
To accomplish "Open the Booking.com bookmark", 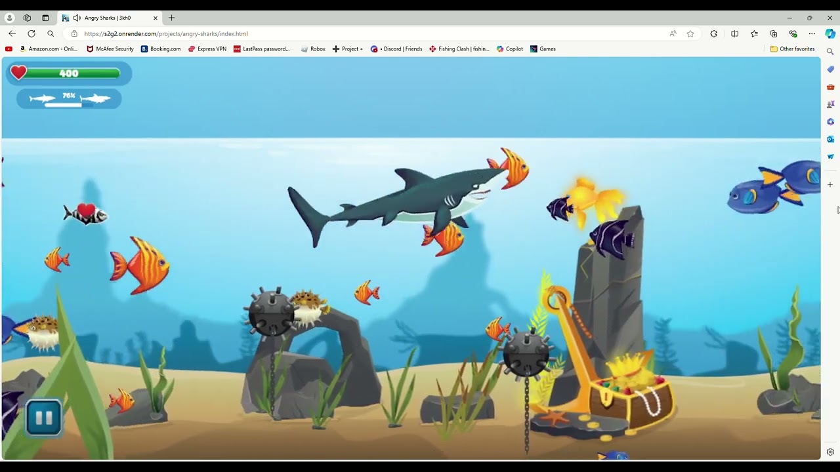I will (161, 49).
